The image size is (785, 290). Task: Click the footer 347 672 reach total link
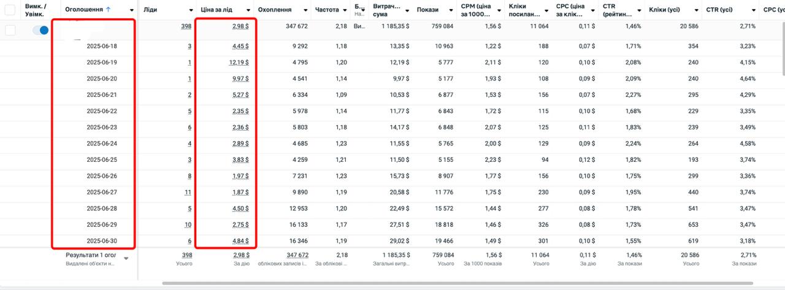point(297,254)
